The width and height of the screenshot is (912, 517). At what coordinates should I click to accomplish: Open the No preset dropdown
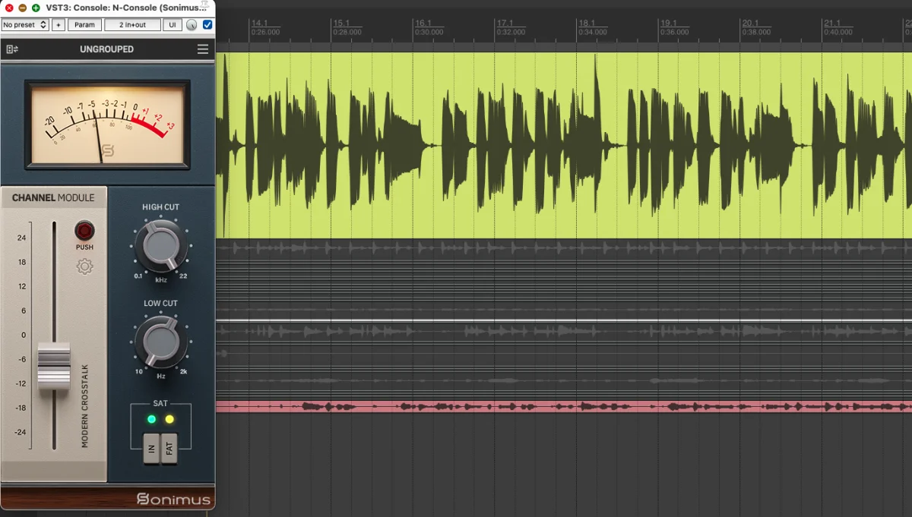point(24,25)
